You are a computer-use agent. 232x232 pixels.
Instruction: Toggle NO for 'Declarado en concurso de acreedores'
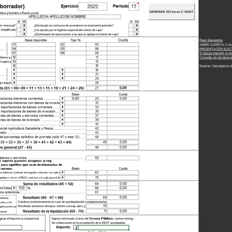click(x=137, y=26)
